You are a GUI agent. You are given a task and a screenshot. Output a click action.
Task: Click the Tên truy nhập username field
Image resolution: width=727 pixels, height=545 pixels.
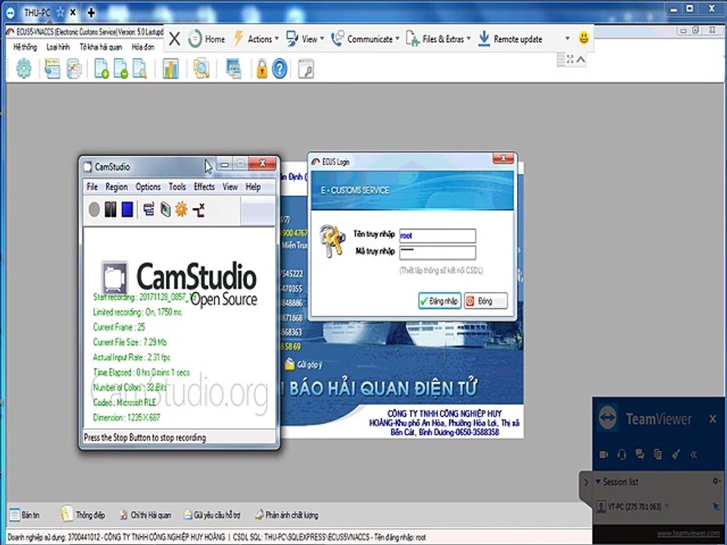coord(437,235)
